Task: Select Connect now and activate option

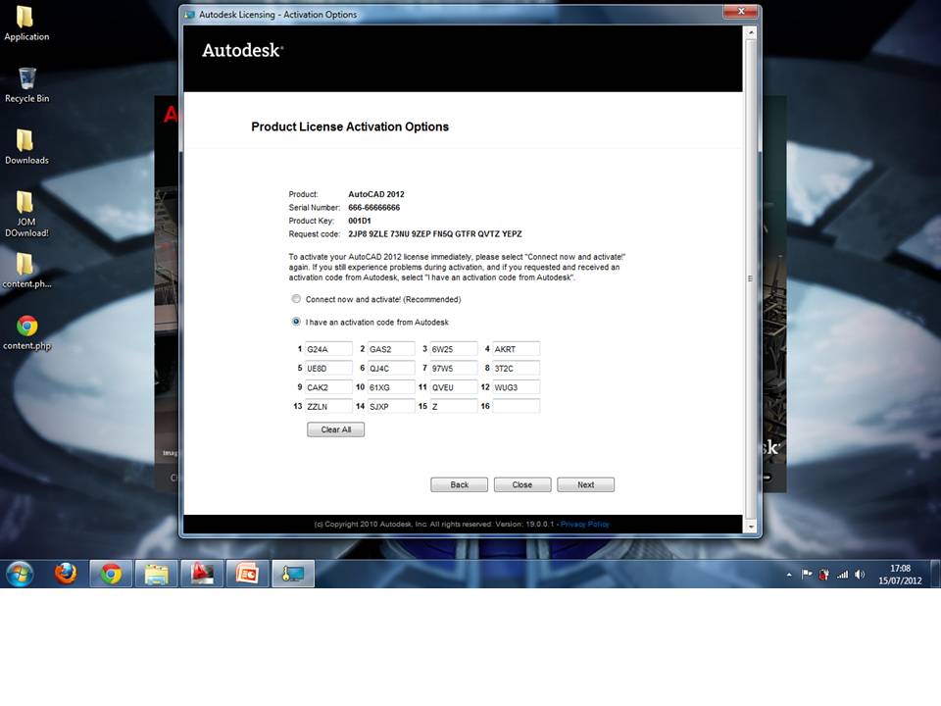Action: tap(296, 299)
